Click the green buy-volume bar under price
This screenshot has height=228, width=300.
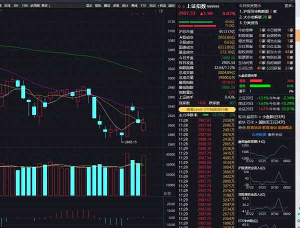[195, 22]
